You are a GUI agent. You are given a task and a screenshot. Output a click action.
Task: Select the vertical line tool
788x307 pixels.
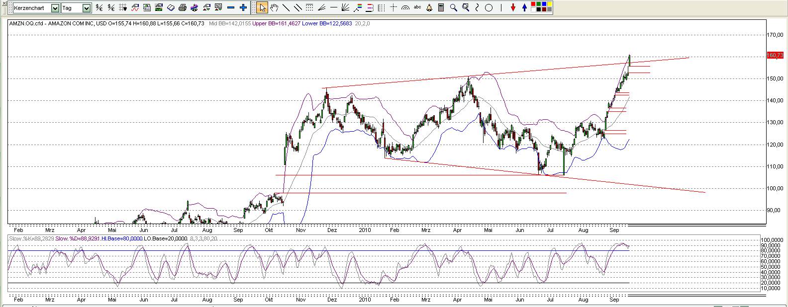click(501, 7)
